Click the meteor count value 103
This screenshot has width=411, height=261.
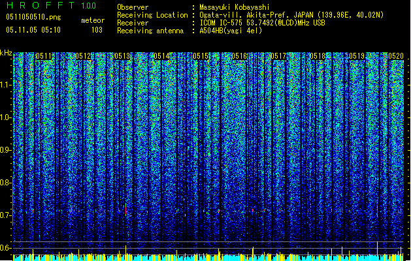97,30
